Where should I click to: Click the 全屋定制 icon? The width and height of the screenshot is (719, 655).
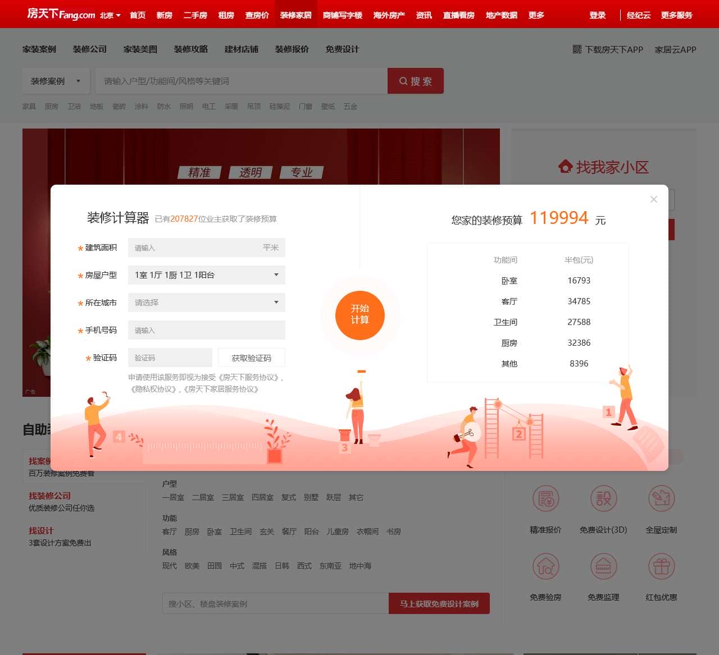[662, 498]
